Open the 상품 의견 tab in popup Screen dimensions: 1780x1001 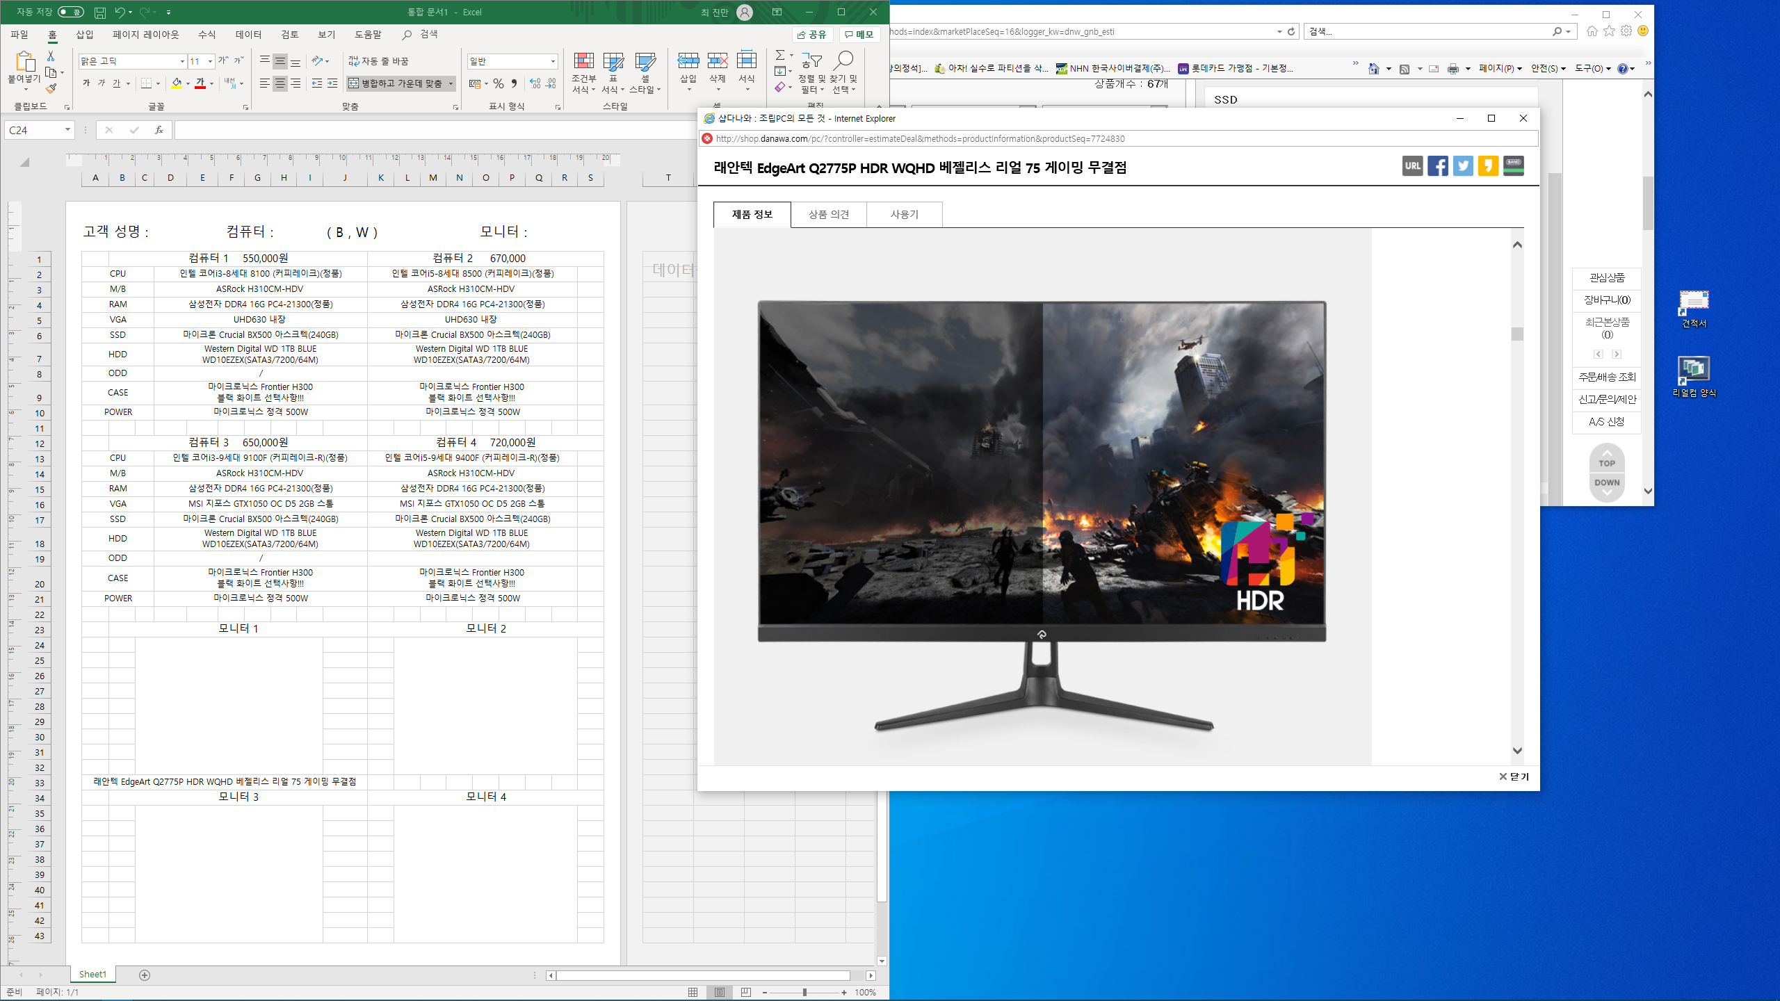coord(829,215)
